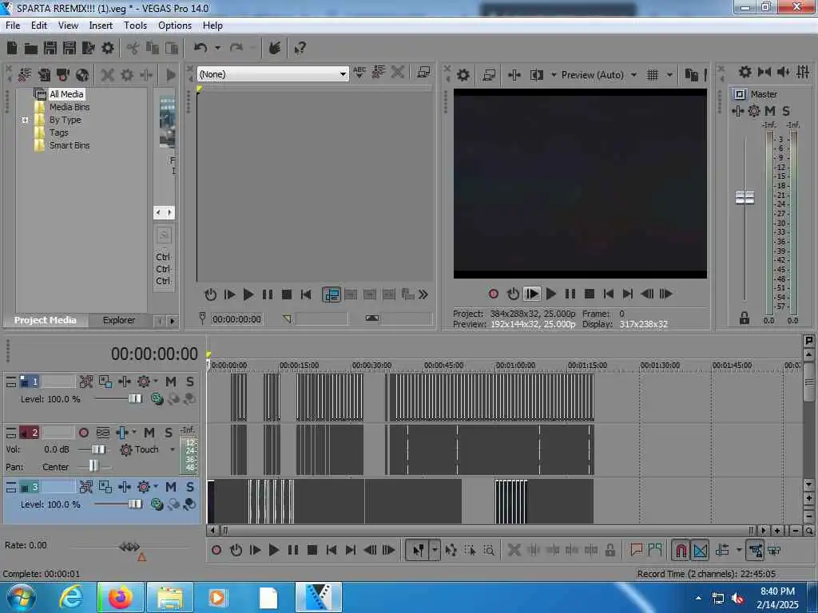
Task: Open the Insert menu
Action: [101, 26]
